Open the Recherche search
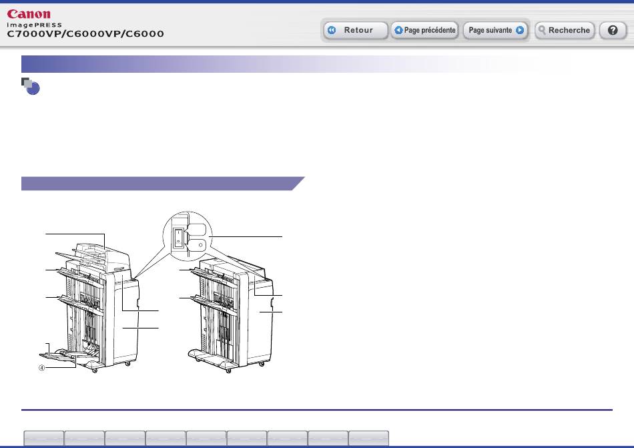The height and width of the screenshot is (448, 634). pos(564,31)
